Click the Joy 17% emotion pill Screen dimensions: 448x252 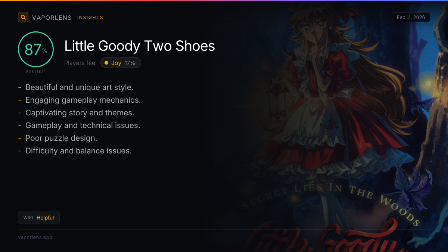[x=121, y=63]
